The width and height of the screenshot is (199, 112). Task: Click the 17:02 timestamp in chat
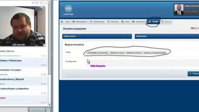tap(44, 103)
